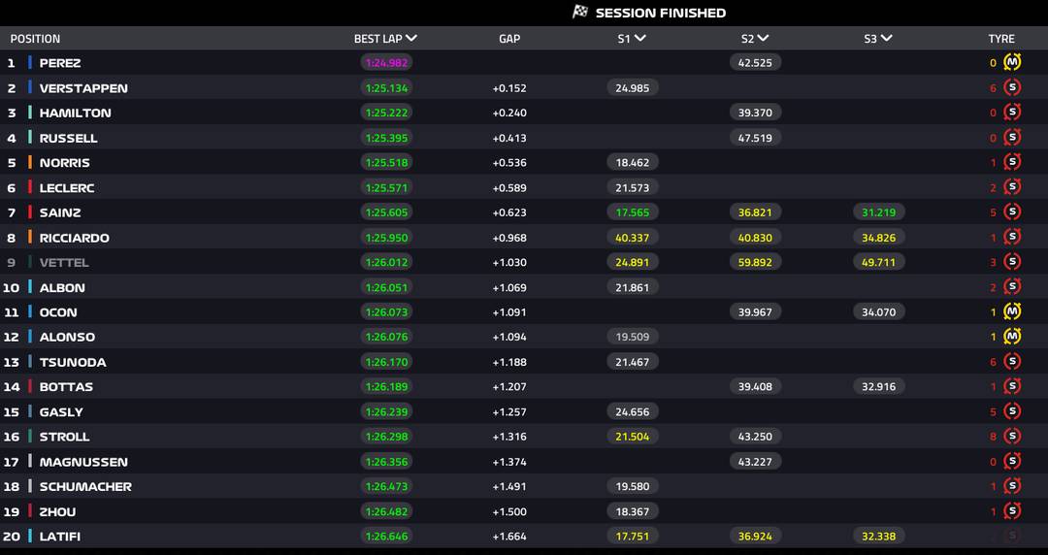1048x555 pixels.
Task: Expand the S3 sector dropdown
Action: [886, 39]
